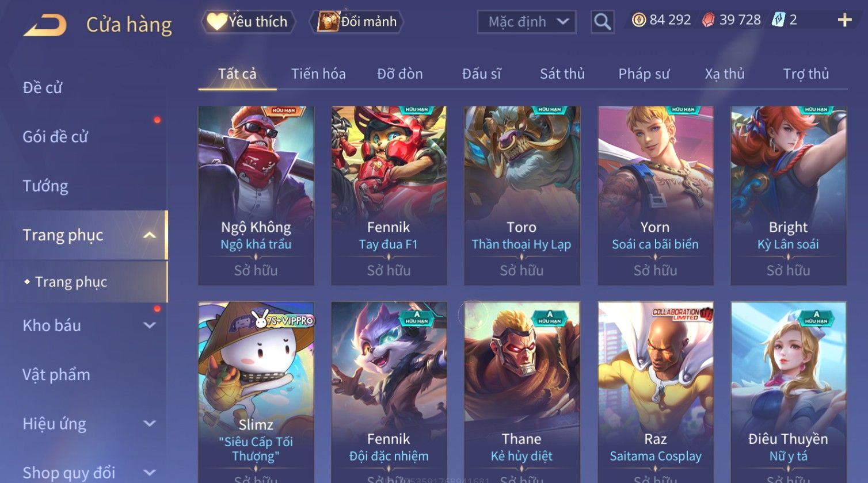The width and height of the screenshot is (868, 483).
Task: Tap the red ruby currency icon
Action: 709,21
